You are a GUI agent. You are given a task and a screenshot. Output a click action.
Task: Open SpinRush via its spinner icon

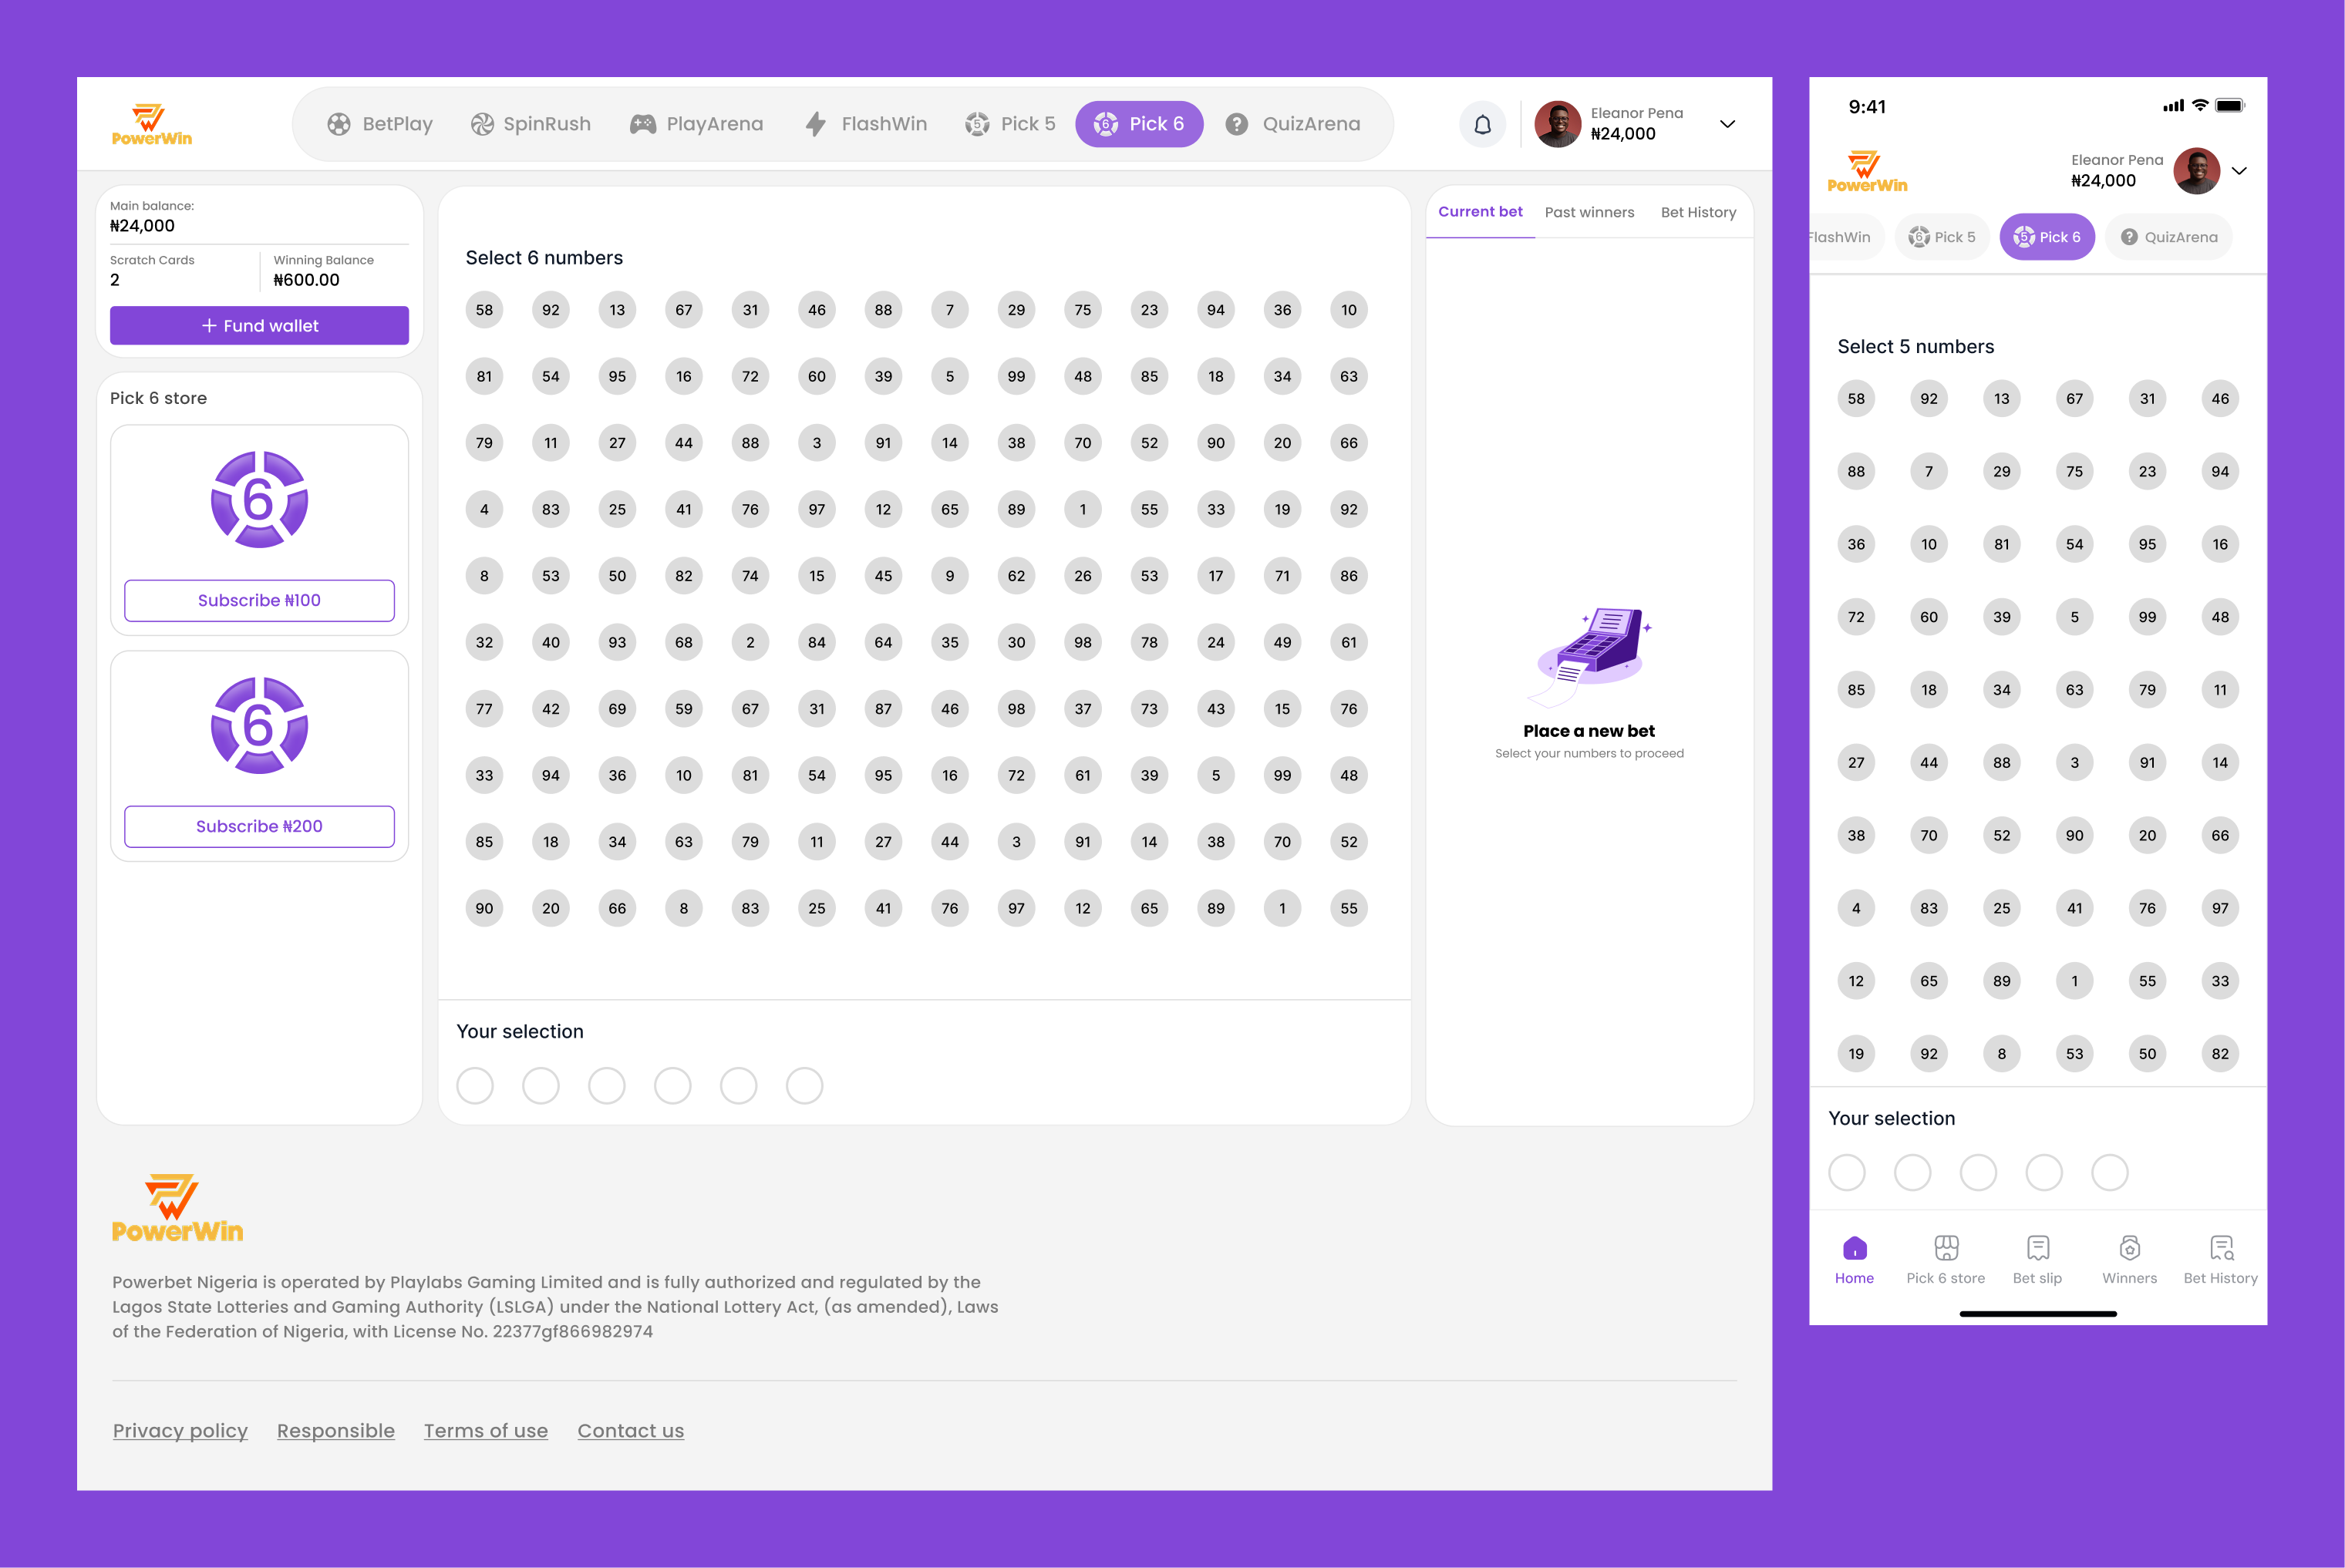tap(482, 124)
